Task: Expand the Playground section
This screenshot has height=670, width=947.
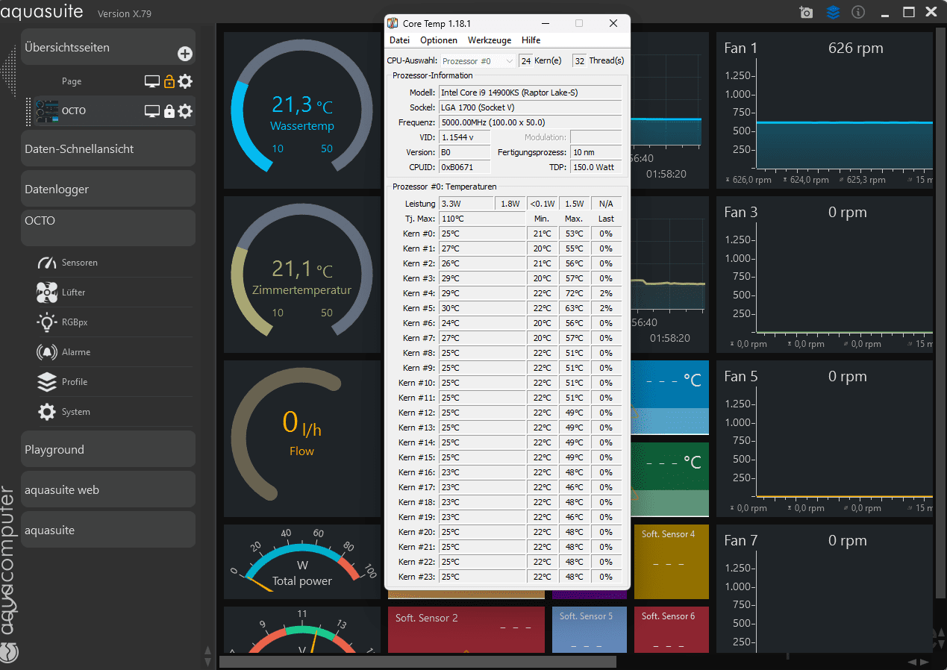Action: tap(108, 450)
